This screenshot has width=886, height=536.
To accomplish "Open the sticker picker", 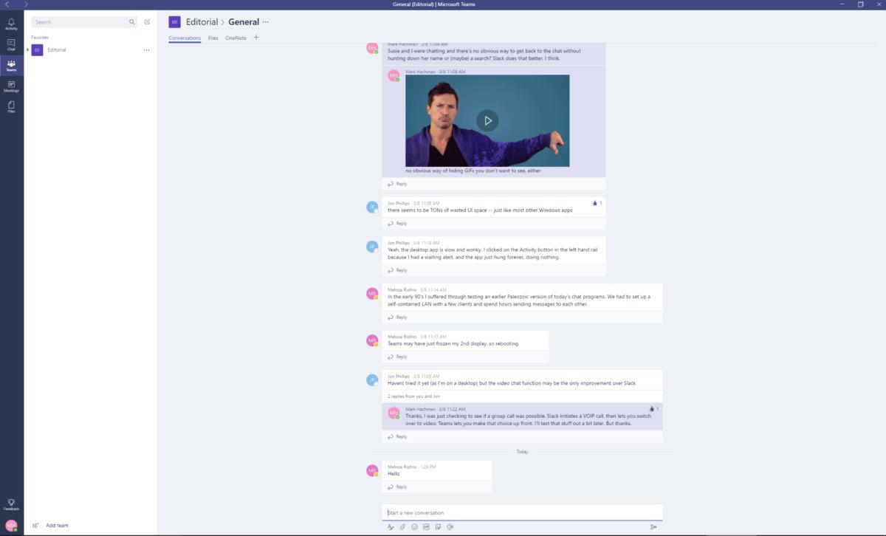I will (x=438, y=526).
